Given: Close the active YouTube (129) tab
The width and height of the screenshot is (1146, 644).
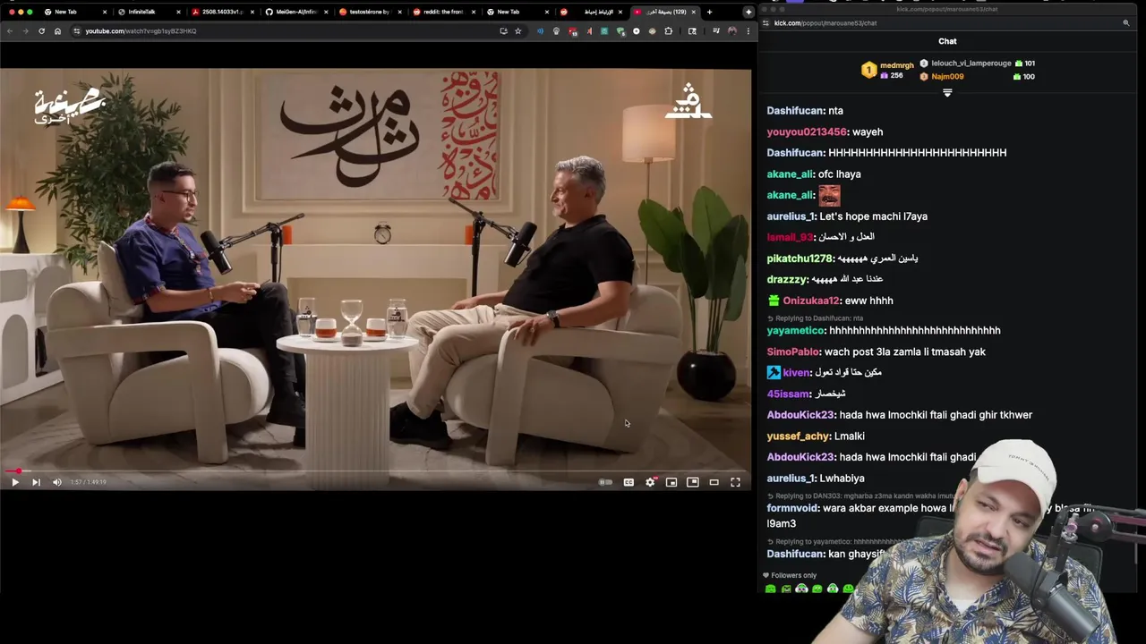Looking at the screenshot, I should (x=693, y=12).
